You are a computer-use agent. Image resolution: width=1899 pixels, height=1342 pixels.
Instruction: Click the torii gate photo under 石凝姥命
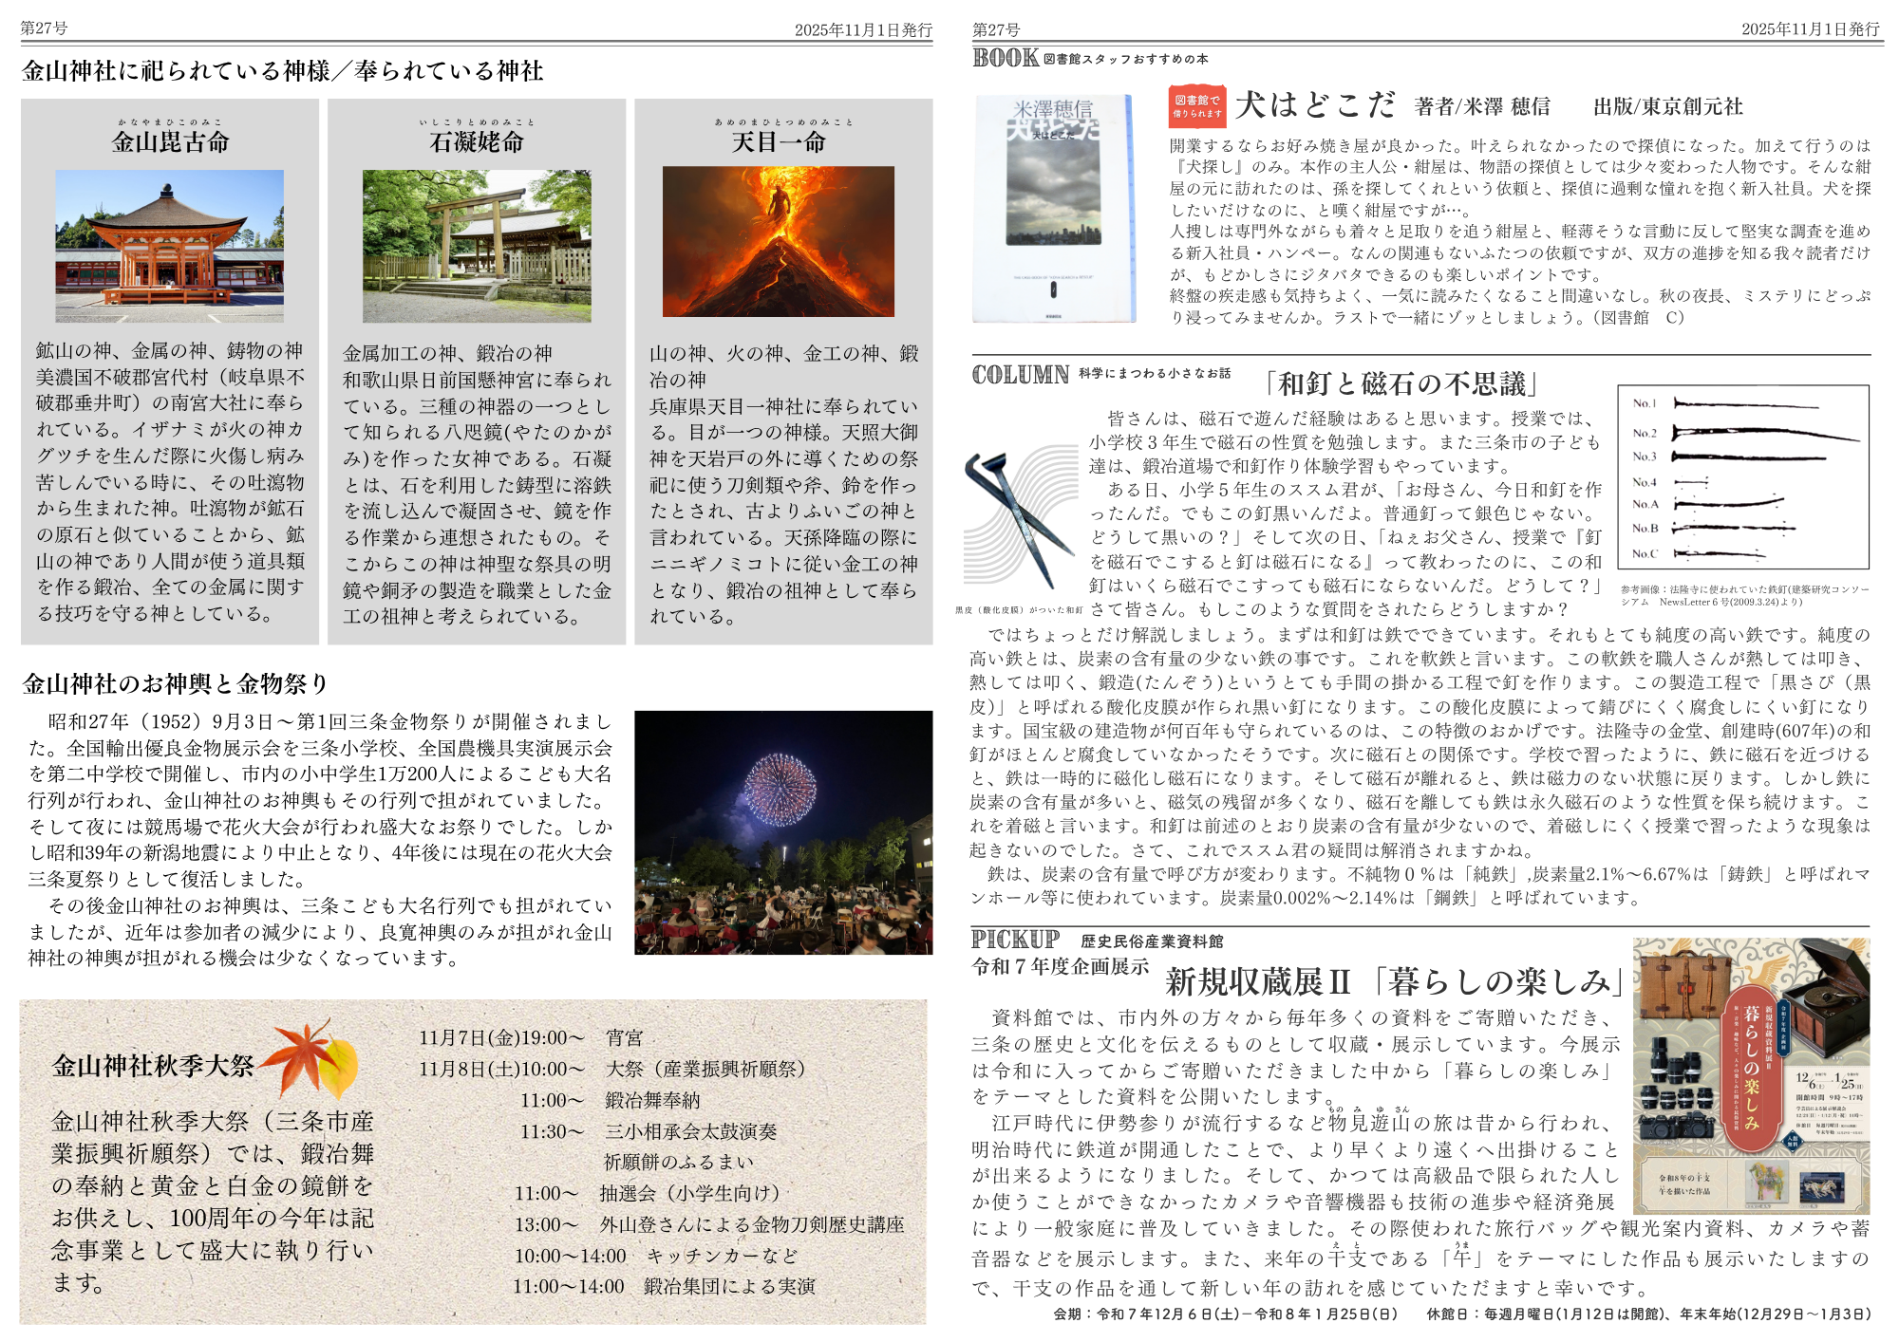click(477, 246)
